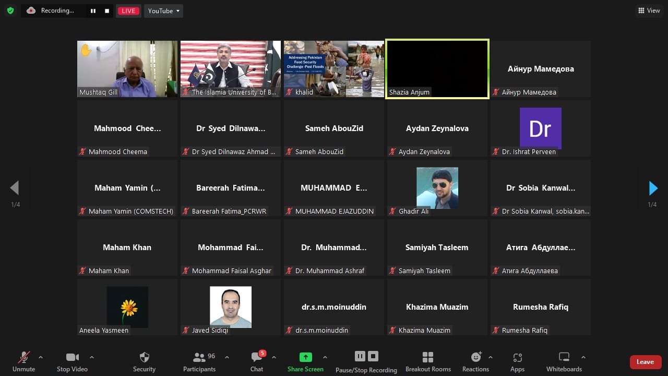Open the Chat panel

click(x=256, y=361)
